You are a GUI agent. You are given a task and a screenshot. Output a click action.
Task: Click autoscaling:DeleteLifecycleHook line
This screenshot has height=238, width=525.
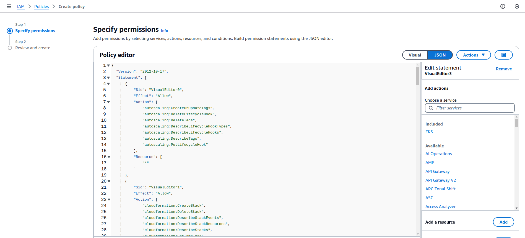point(180,114)
